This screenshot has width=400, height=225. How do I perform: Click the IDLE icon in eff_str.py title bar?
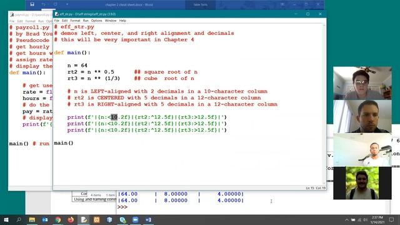click(57, 14)
